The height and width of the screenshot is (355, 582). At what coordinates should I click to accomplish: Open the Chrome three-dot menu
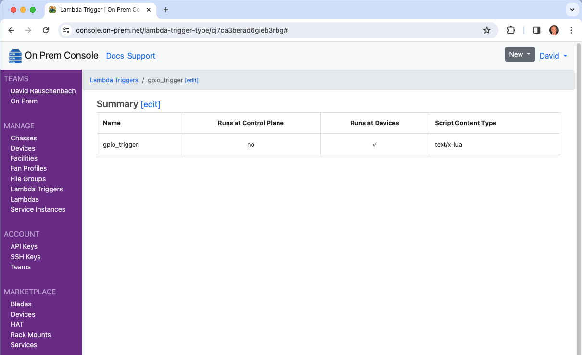coord(571,30)
